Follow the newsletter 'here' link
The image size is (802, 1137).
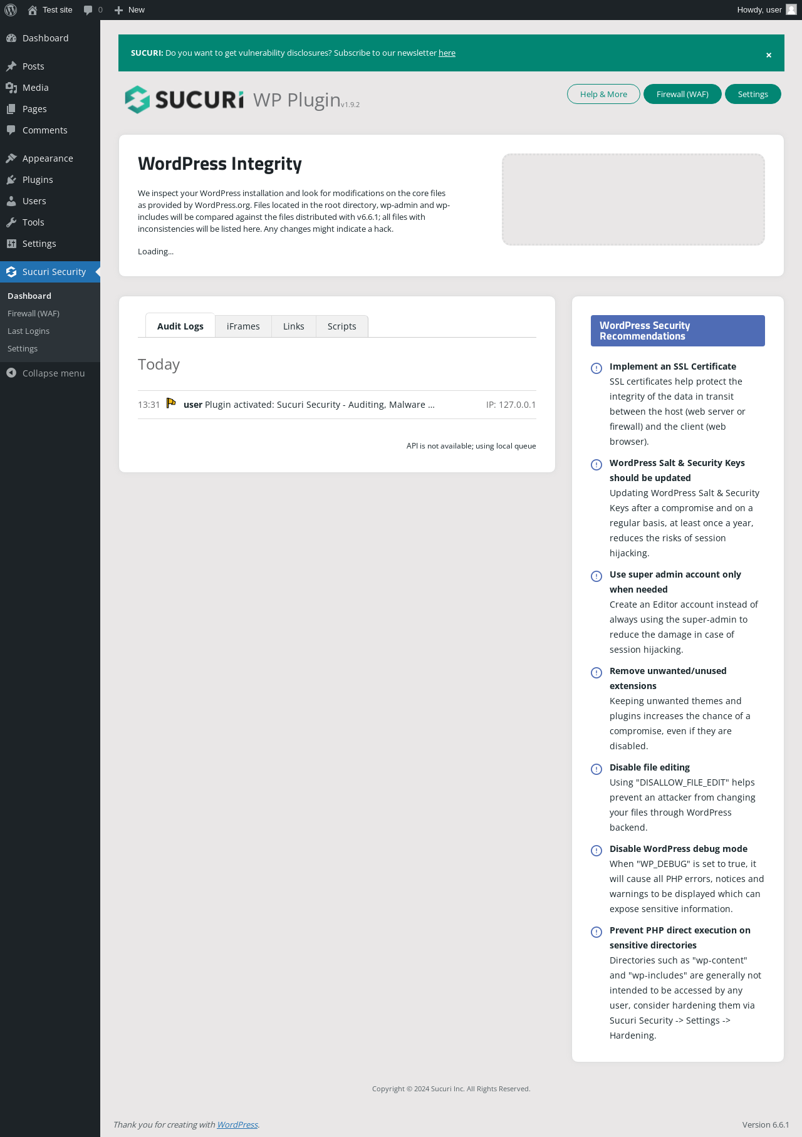pos(447,53)
